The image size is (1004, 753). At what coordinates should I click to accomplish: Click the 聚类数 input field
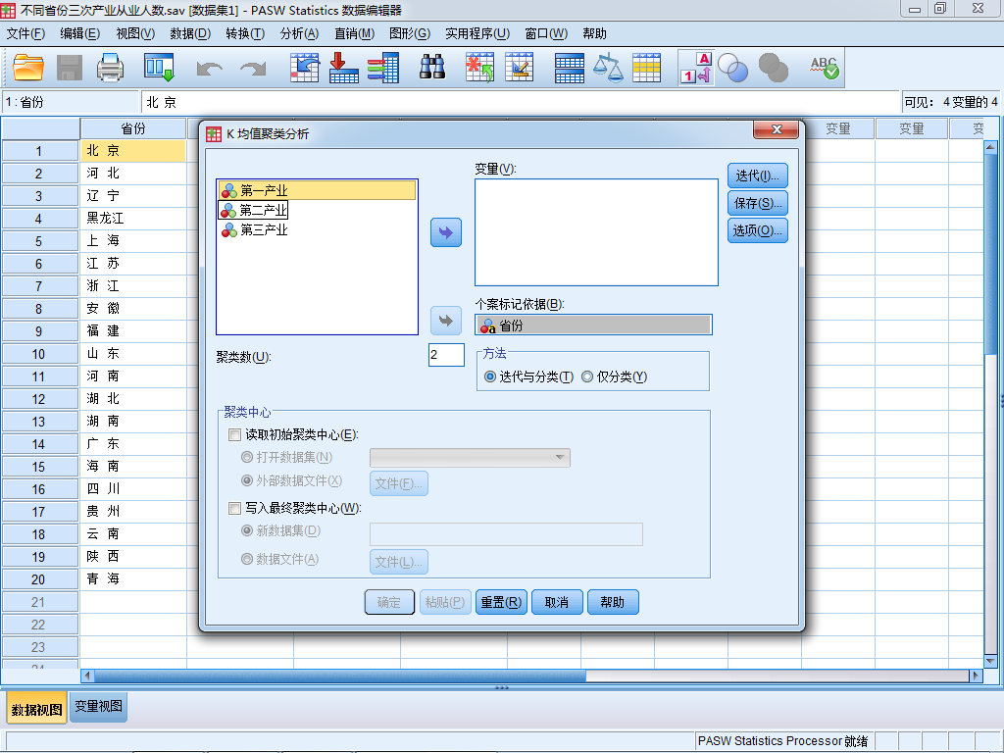[x=446, y=355]
